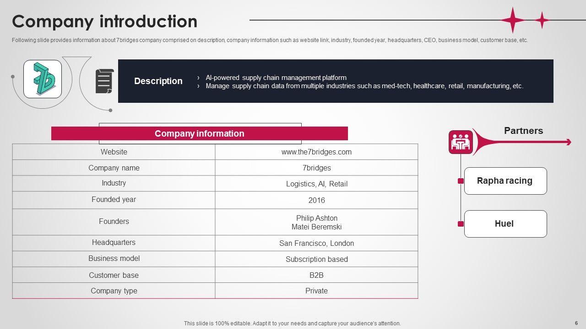Click the green 7bridges logo icon

(x=43, y=79)
